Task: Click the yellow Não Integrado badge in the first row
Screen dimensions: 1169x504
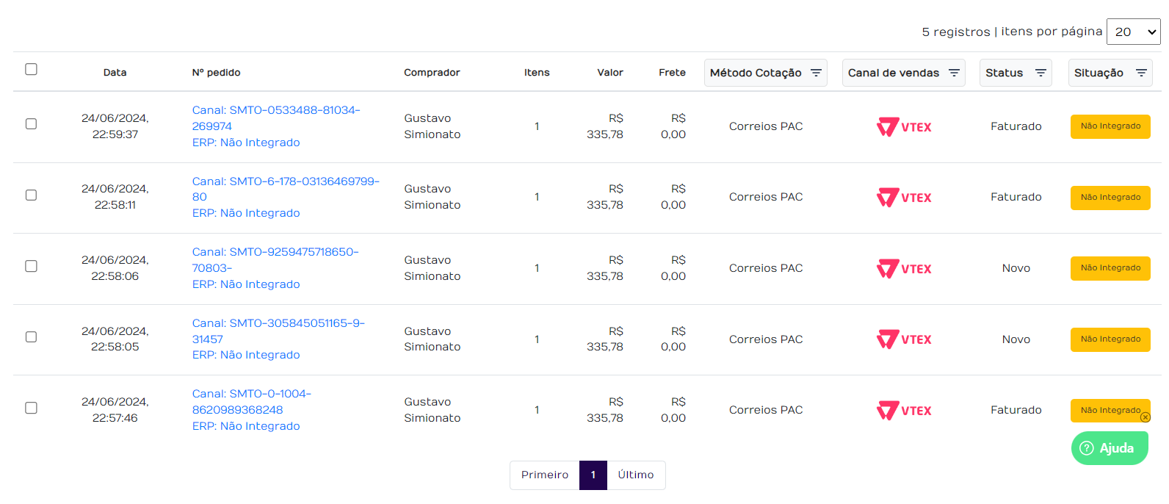Action: (x=1110, y=126)
